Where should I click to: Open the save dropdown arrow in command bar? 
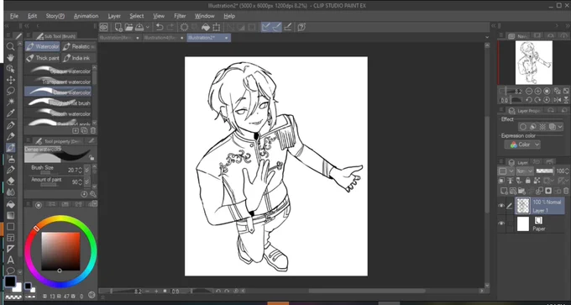[x=148, y=27]
